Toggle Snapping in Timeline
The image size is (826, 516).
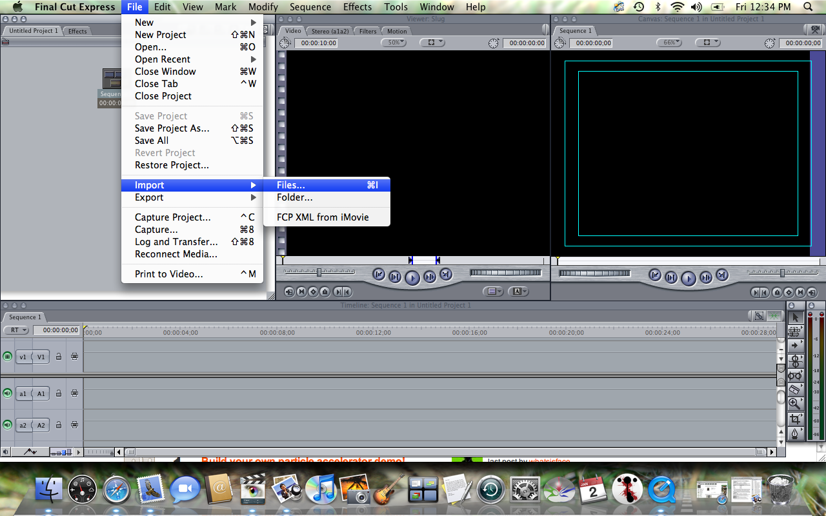(x=774, y=316)
